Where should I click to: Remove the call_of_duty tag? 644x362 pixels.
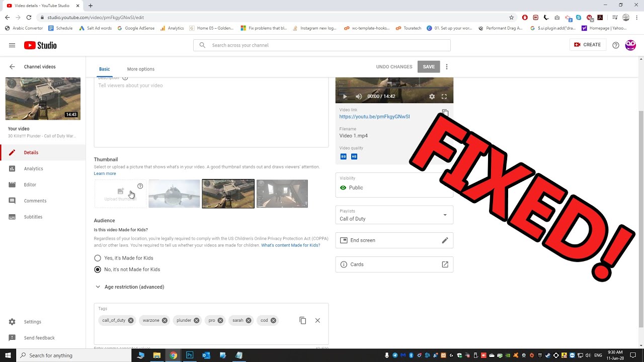point(131,320)
